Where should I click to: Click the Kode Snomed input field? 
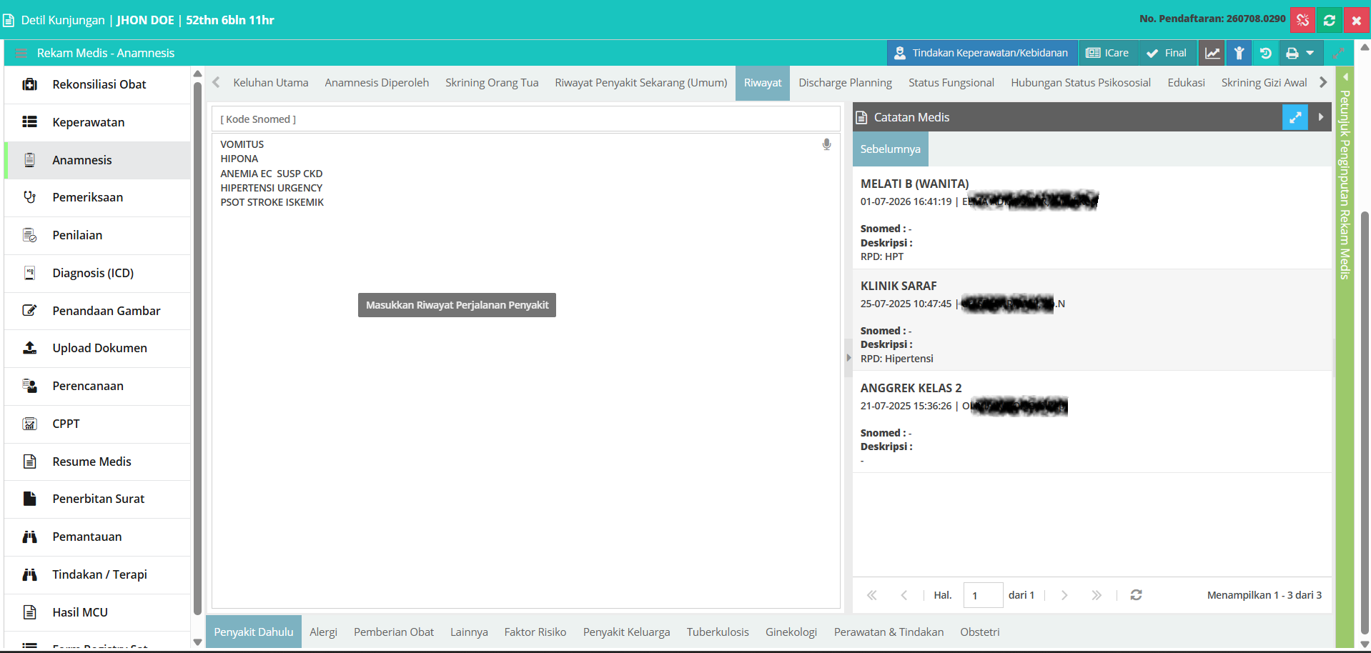click(526, 119)
